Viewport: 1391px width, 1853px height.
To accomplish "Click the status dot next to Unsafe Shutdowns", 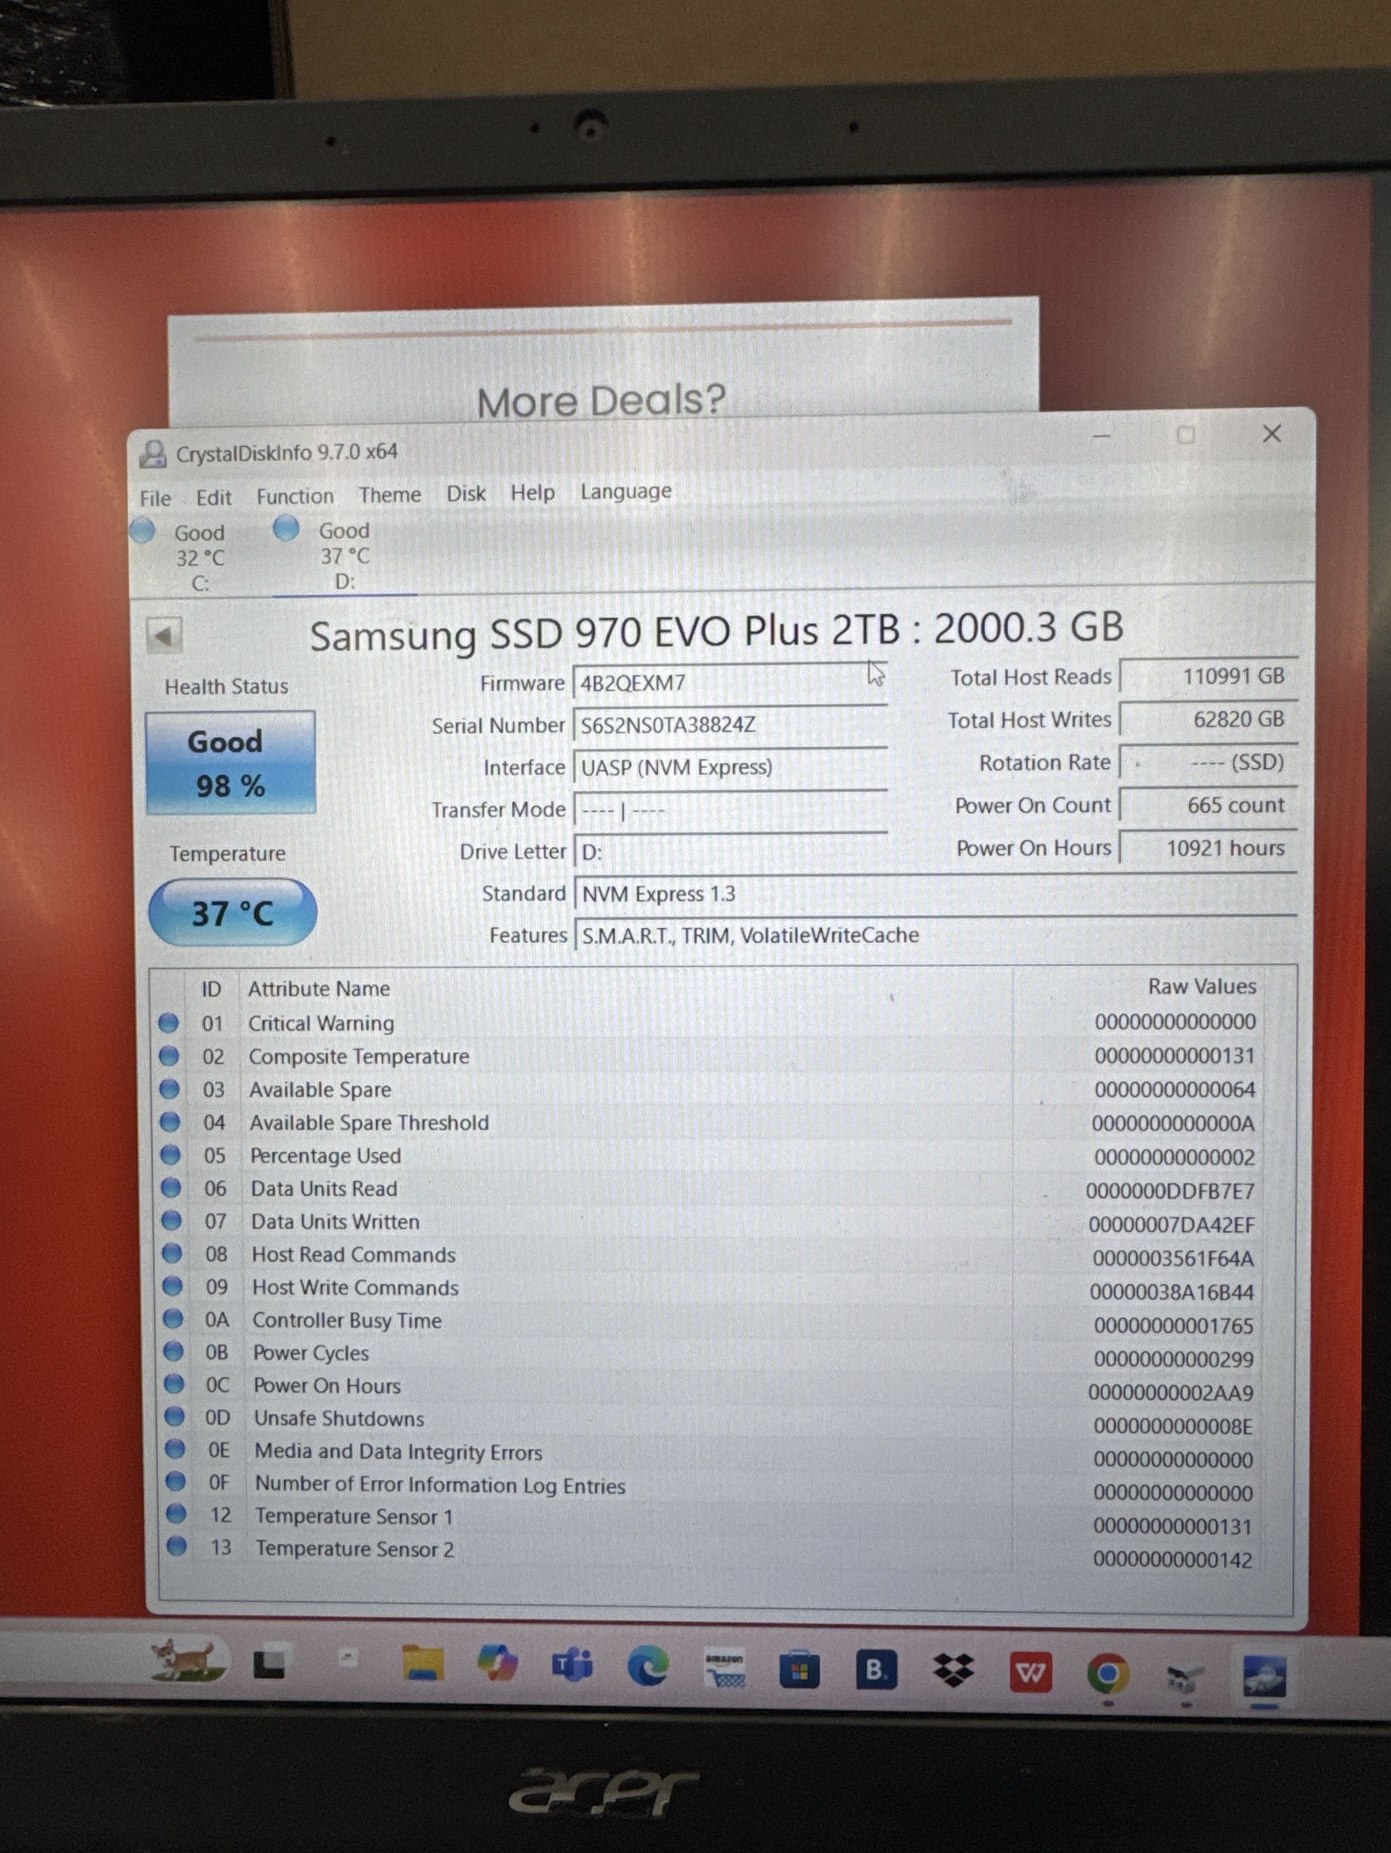I will click(174, 1417).
